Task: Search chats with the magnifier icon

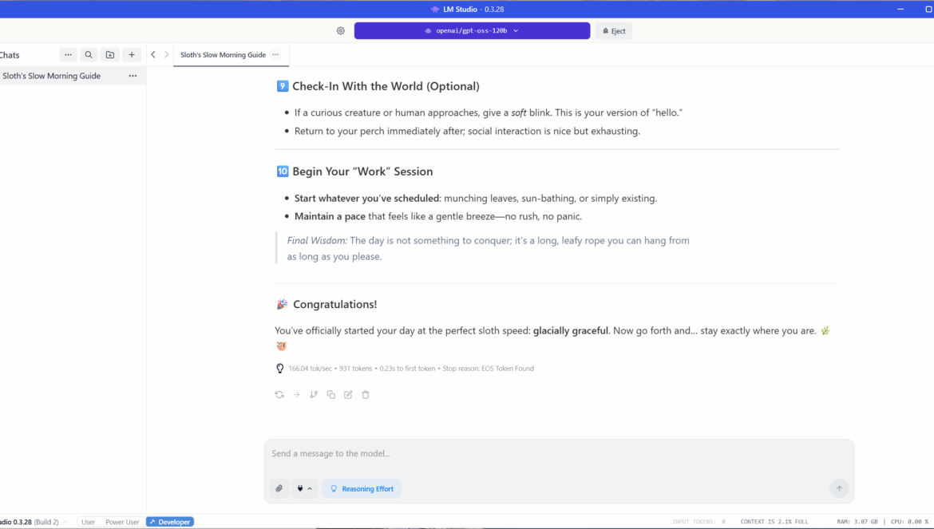Action: click(89, 55)
